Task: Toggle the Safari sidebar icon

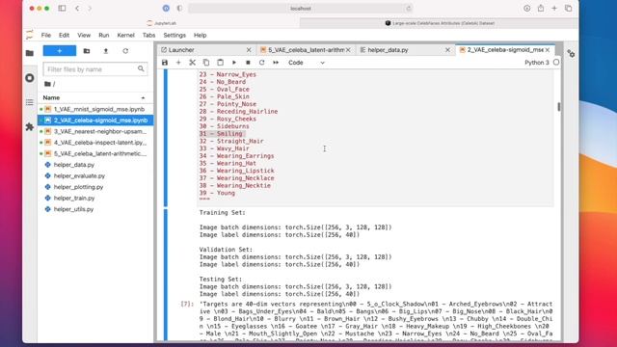Action: (62, 9)
